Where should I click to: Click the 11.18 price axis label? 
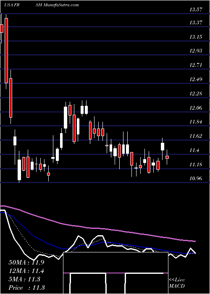(x=196, y=165)
